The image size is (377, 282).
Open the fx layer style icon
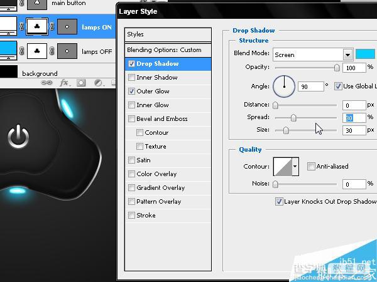[x=65, y=83]
